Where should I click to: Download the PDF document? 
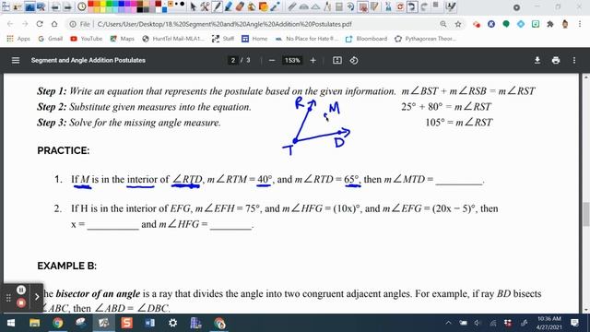537,60
